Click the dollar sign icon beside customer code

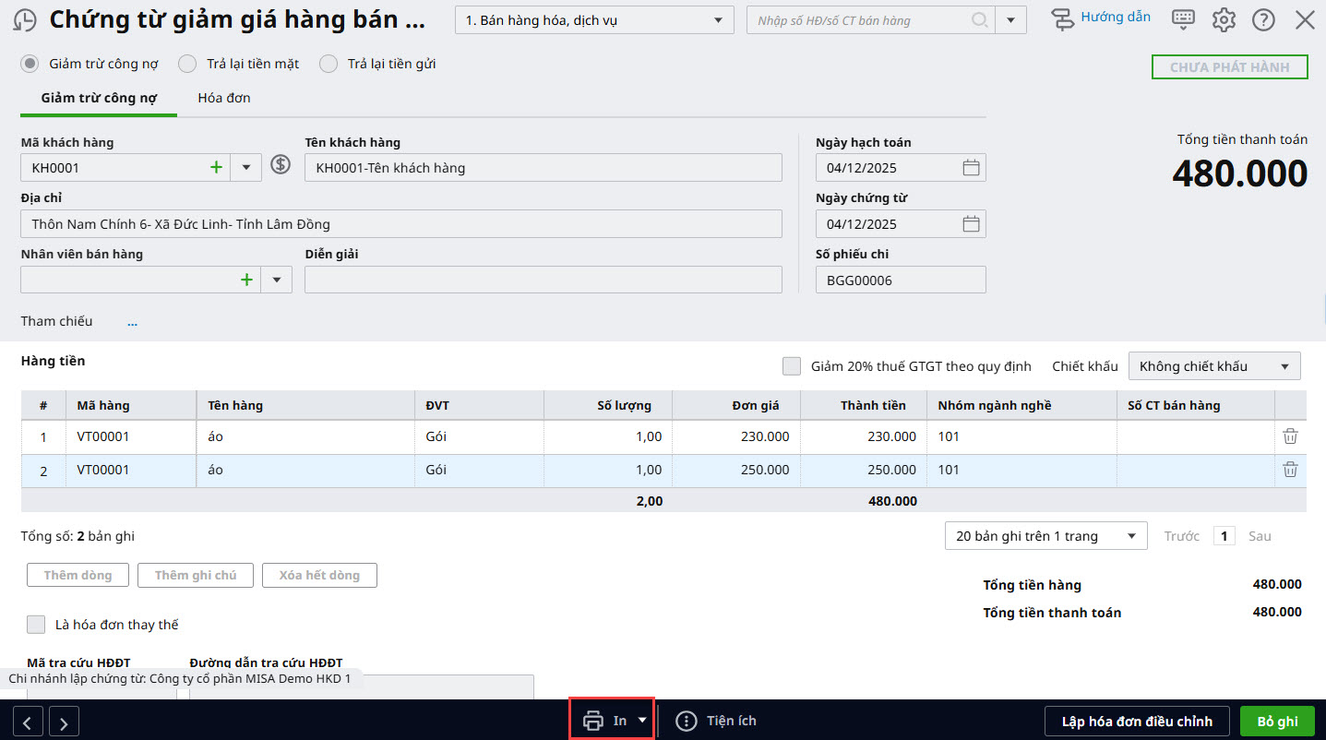tap(281, 166)
